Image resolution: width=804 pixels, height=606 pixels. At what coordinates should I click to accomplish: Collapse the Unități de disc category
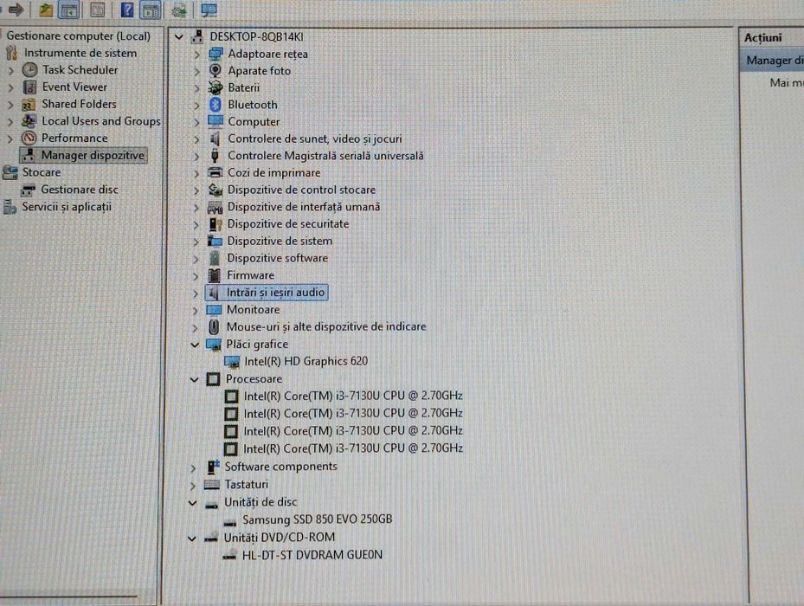click(193, 503)
